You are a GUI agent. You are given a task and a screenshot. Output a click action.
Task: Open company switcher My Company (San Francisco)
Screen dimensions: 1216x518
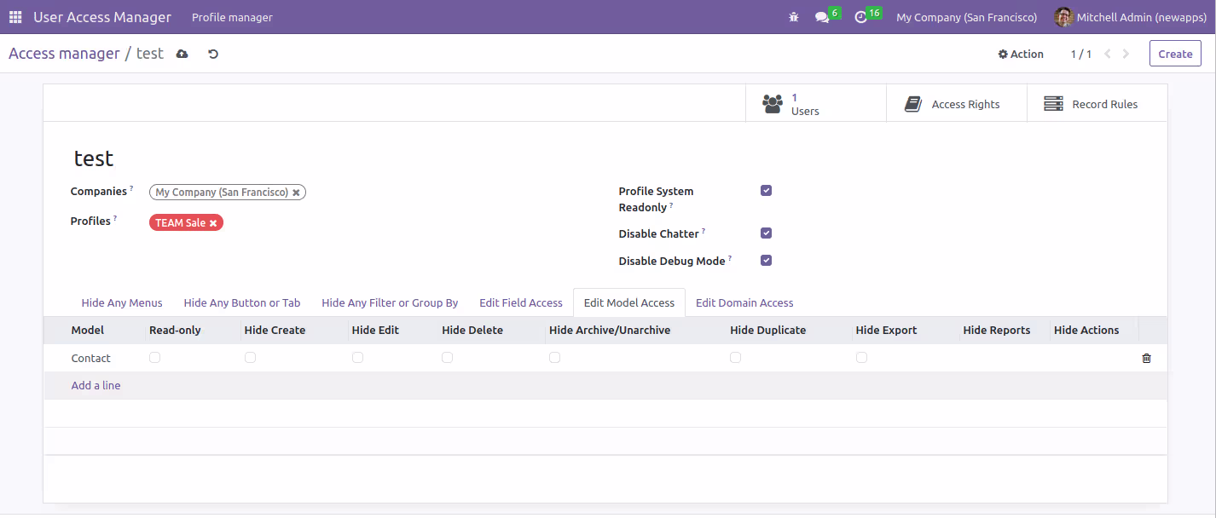point(966,17)
